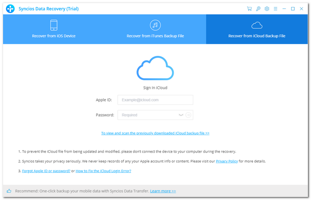Image resolution: width=311 pixels, height=200 pixels.
Task: Click the thumbs-up recommend icon
Action: (x=9, y=191)
